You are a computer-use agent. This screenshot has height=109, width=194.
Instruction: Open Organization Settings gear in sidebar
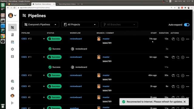[x=12, y=49]
